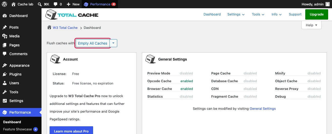Screen dimensions: 332x134
Task: Click the Posts pin icon
Action: coord(5,27)
